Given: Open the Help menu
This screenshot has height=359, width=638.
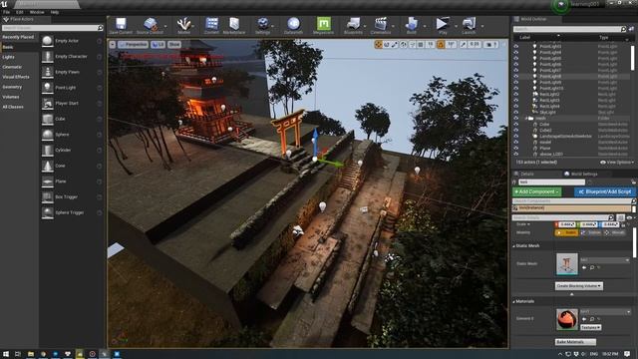Looking at the screenshot, I should pyautogui.click(x=55, y=12).
